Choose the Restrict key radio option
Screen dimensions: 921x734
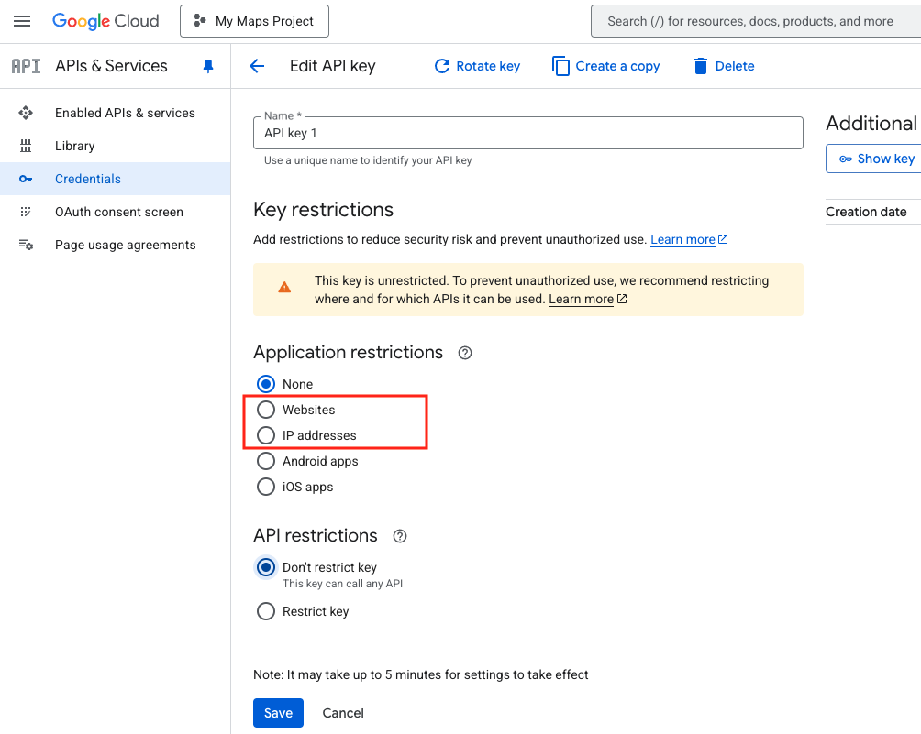[266, 611]
